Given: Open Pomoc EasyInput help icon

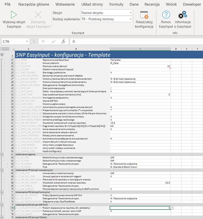Looking at the screenshot, I should [x=166, y=15].
